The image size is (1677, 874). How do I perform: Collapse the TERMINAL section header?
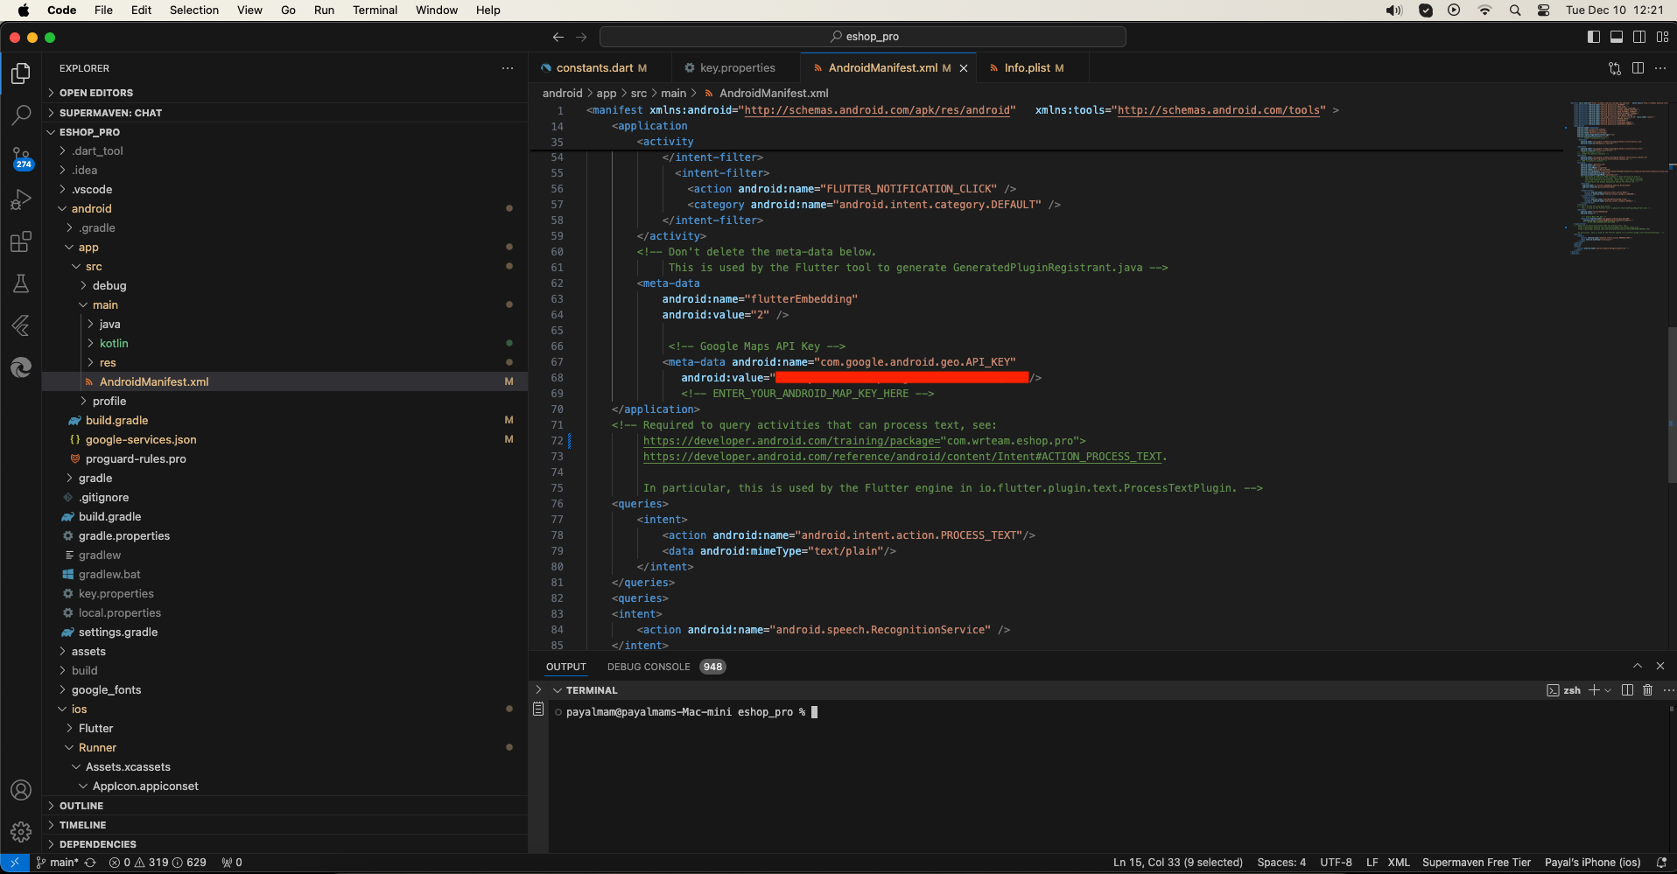point(586,690)
